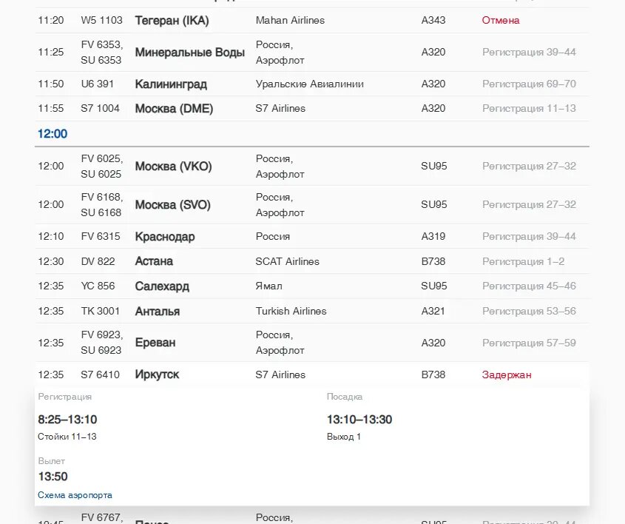The height and width of the screenshot is (524, 625).
Task: Open the Схема аэропорта link
Action: 75,495
